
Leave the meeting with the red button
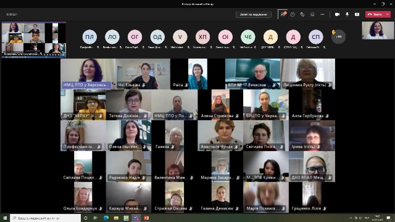coord(375,14)
